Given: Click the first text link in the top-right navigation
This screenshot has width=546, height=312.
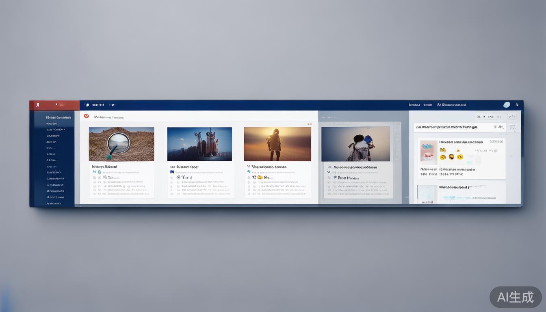Looking at the screenshot, I should (x=414, y=105).
